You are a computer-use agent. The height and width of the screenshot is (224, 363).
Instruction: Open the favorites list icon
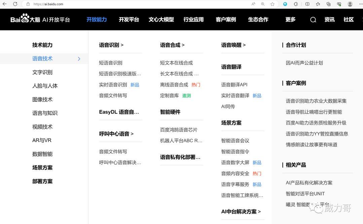pyautogui.click(x=318, y=4)
